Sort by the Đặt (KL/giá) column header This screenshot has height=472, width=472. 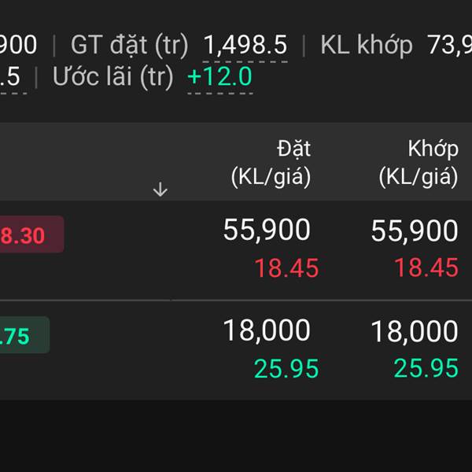(271, 163)
